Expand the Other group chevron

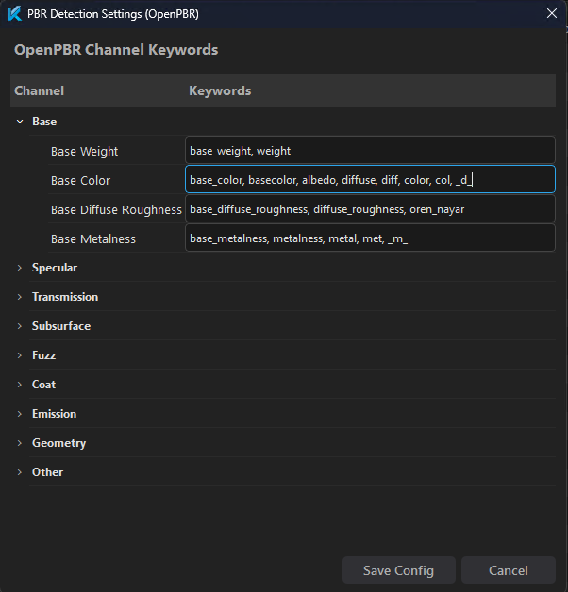(20, 472)
